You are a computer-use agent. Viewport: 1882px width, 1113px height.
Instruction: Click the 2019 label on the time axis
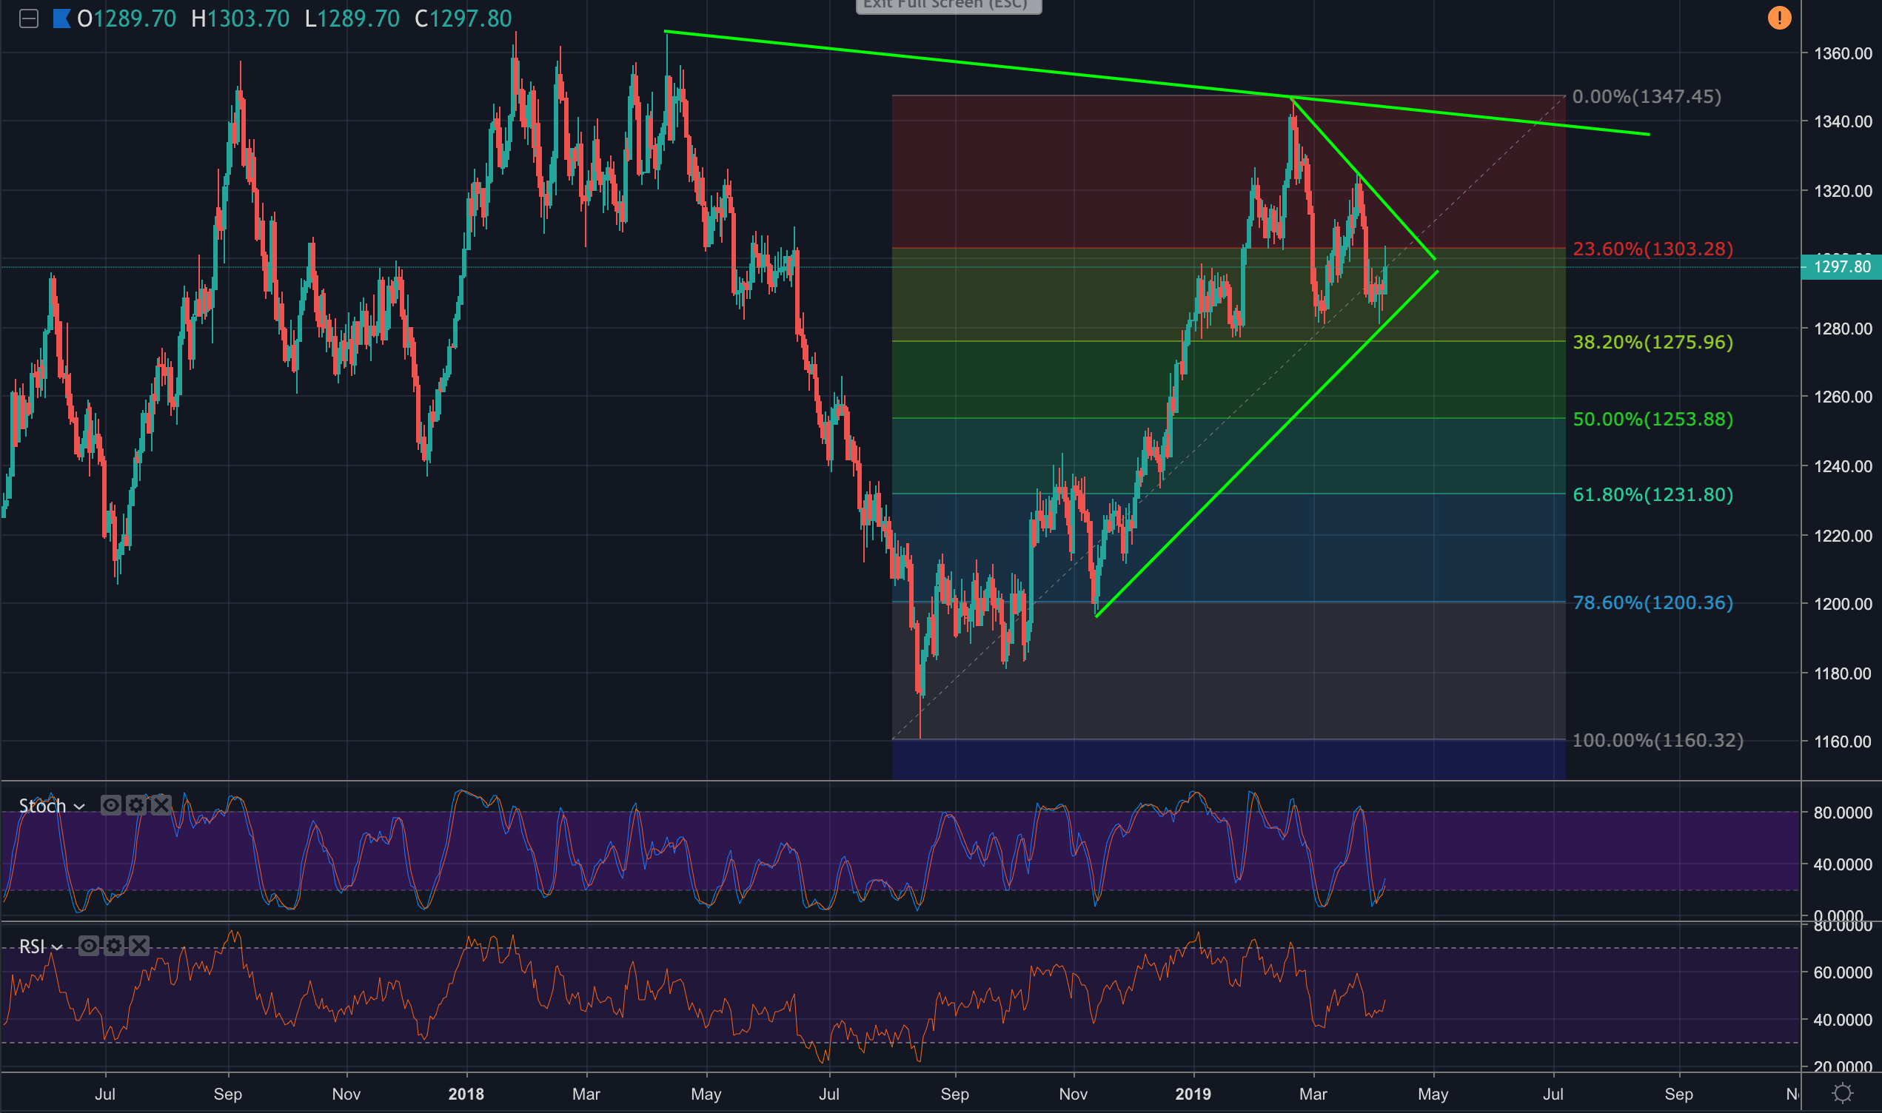click(1193, 1094)
